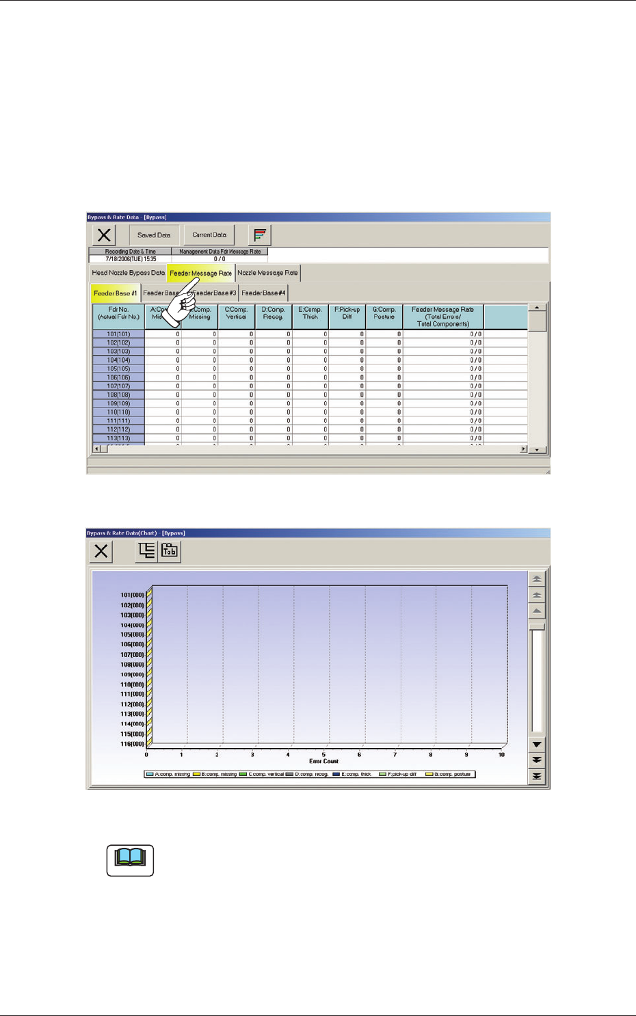Viewport: 636px width, 1016px height.
Task: Click the Feeder Message Rate column header
Action: coord(443,317)
